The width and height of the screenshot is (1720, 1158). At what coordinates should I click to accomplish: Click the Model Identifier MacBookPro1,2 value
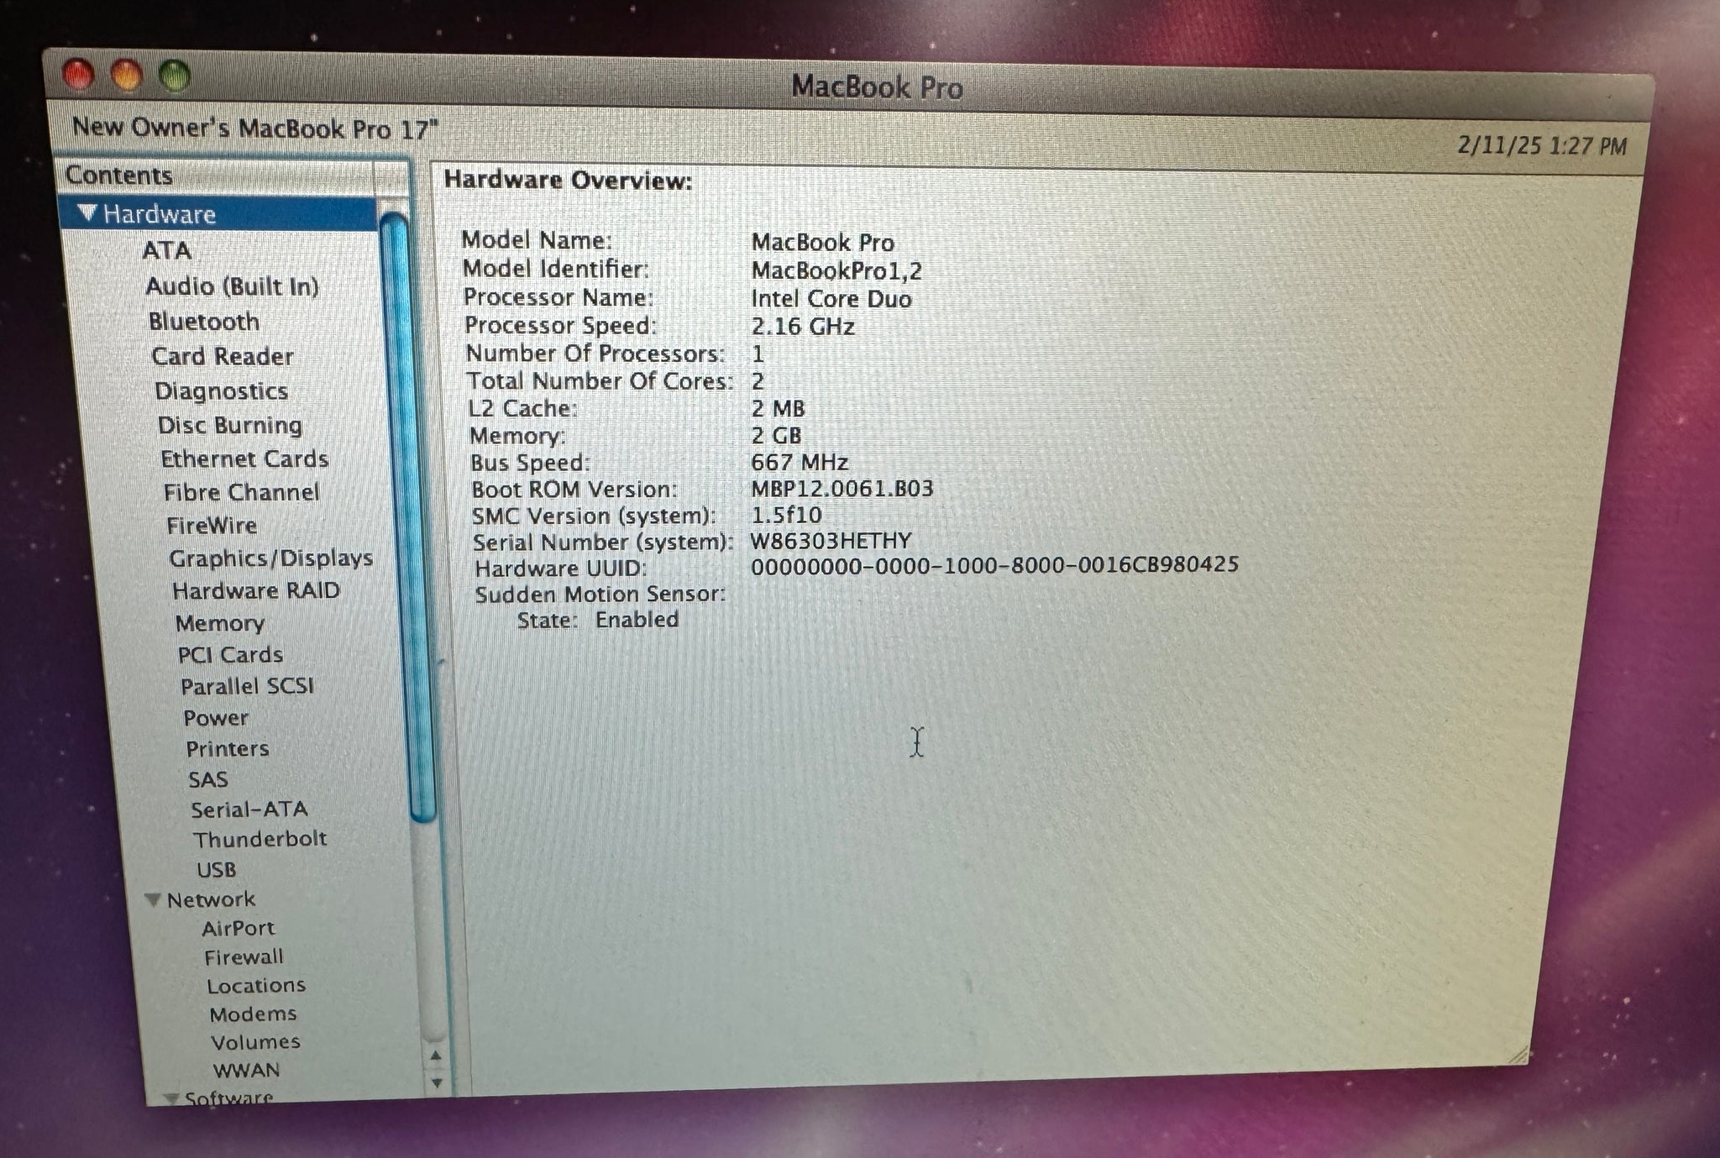pos(836,270)
